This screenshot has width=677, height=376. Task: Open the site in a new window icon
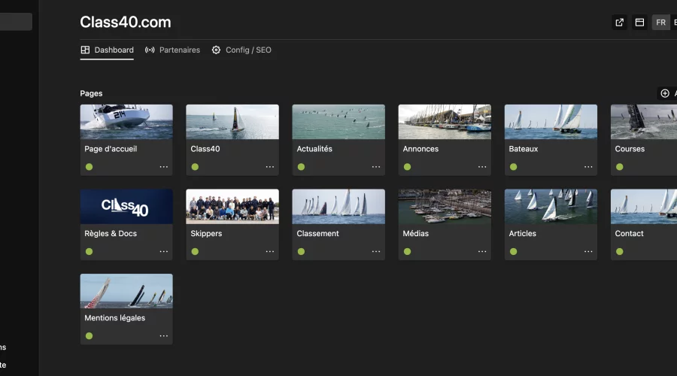620,23
